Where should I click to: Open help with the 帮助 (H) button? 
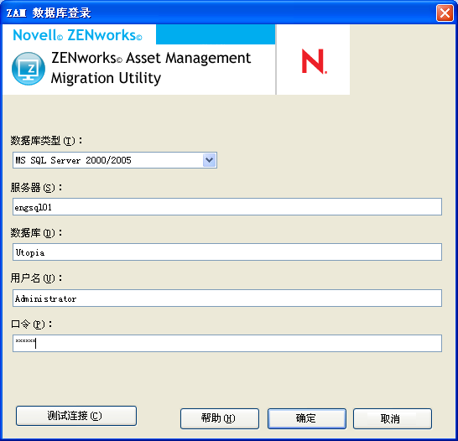pos(220,418)
